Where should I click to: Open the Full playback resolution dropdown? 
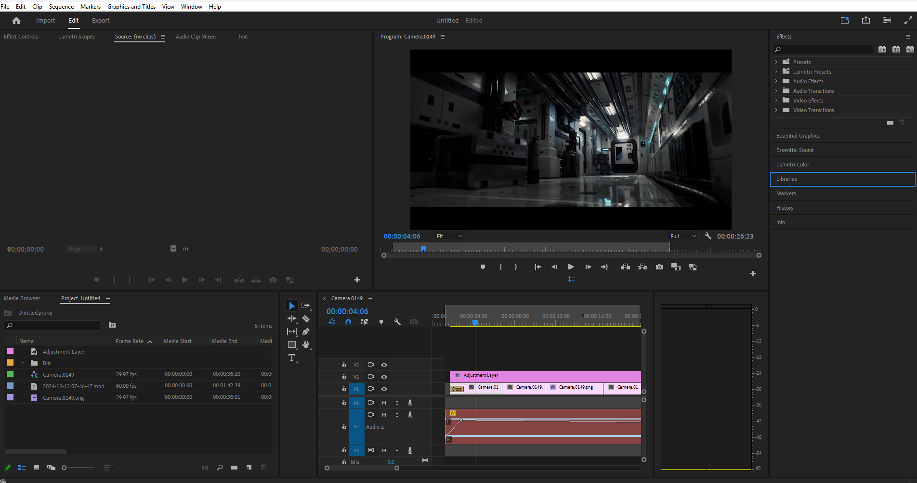(682, 236)
